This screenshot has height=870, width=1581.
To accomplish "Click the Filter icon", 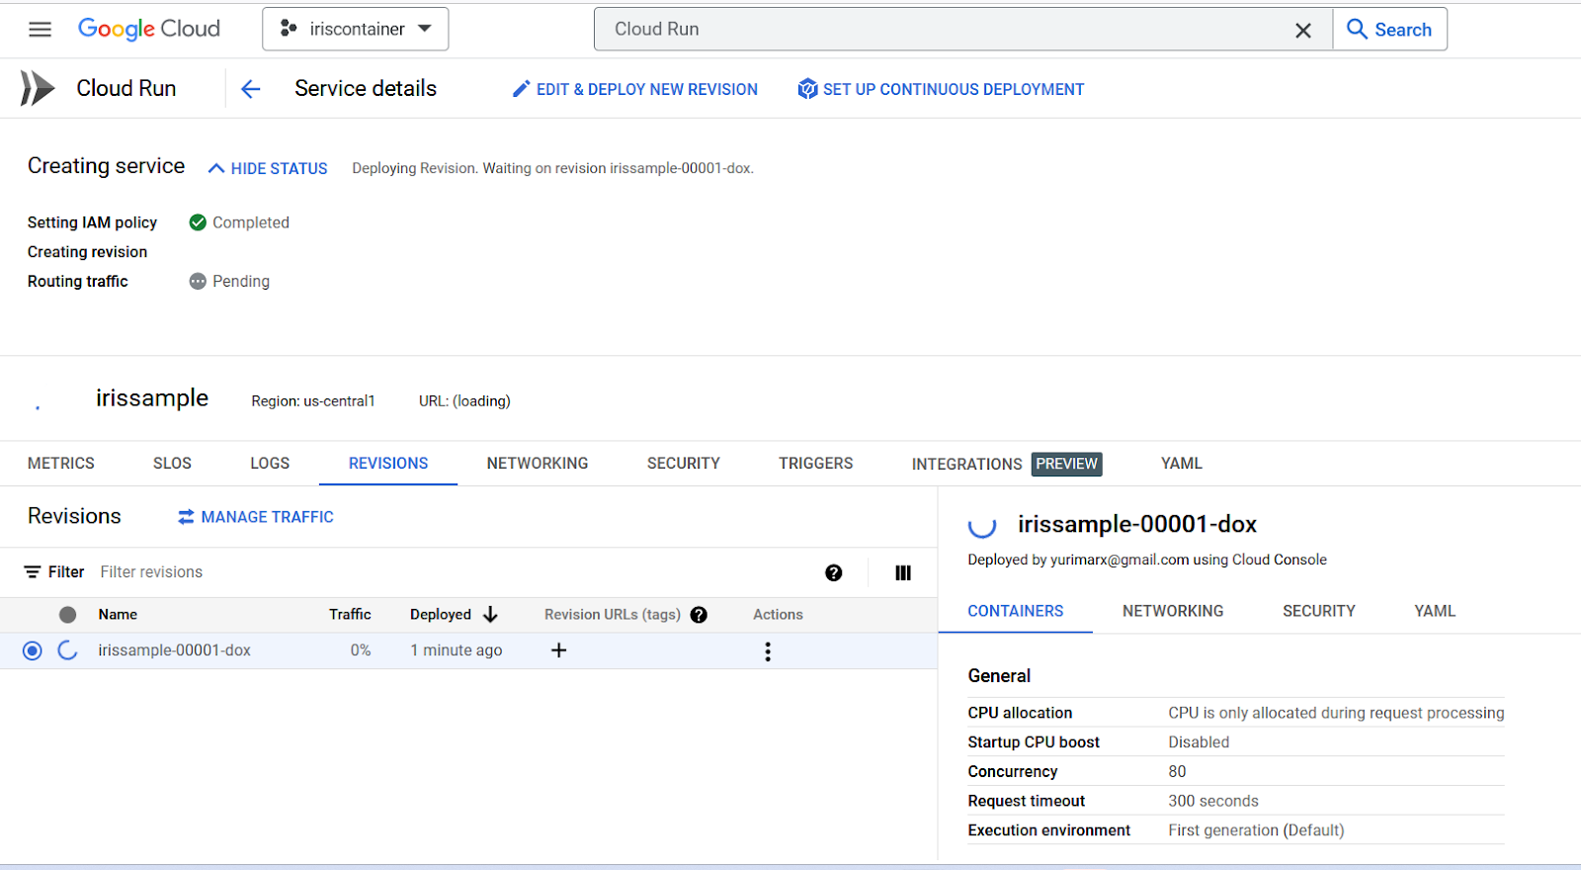I will [x=33, y=572].
